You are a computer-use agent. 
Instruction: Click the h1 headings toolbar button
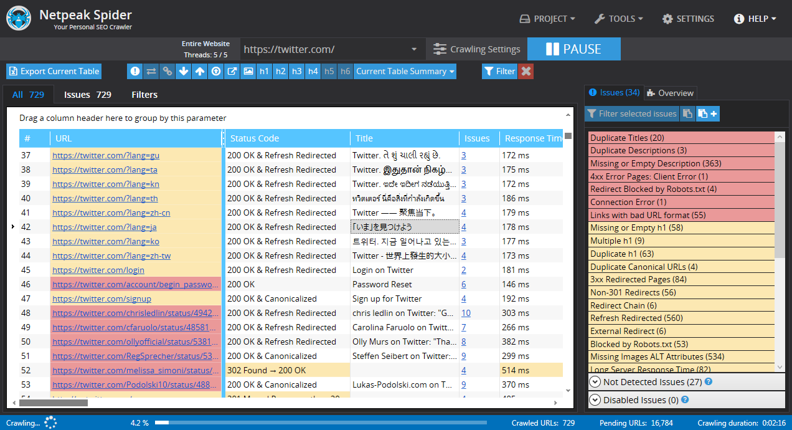coord(264,71)
